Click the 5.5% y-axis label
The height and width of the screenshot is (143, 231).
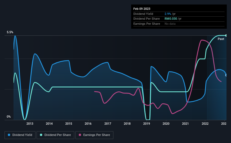(10, 32)
